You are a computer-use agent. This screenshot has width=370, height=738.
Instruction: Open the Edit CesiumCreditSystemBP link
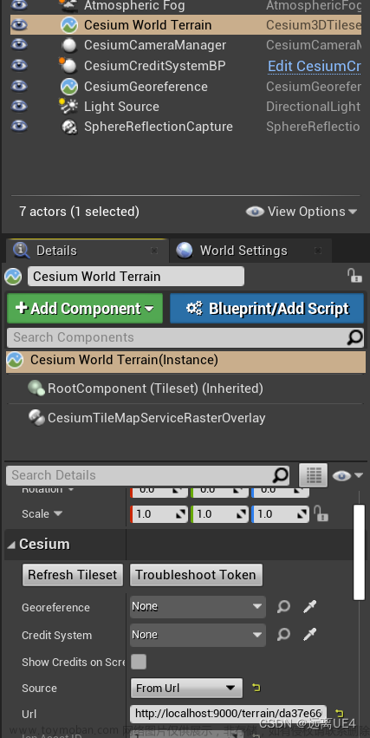click(x=314, y=66)
